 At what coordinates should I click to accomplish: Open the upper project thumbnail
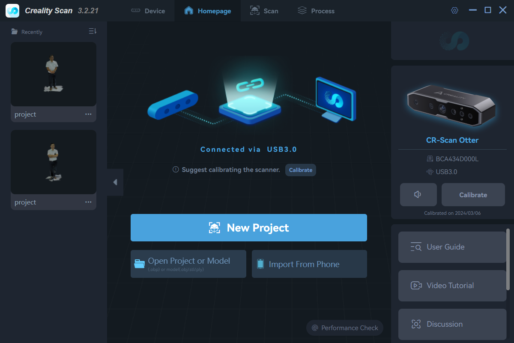point(54,74)
